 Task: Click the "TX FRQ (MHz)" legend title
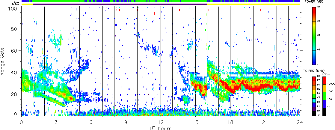(x=314, y=71)
